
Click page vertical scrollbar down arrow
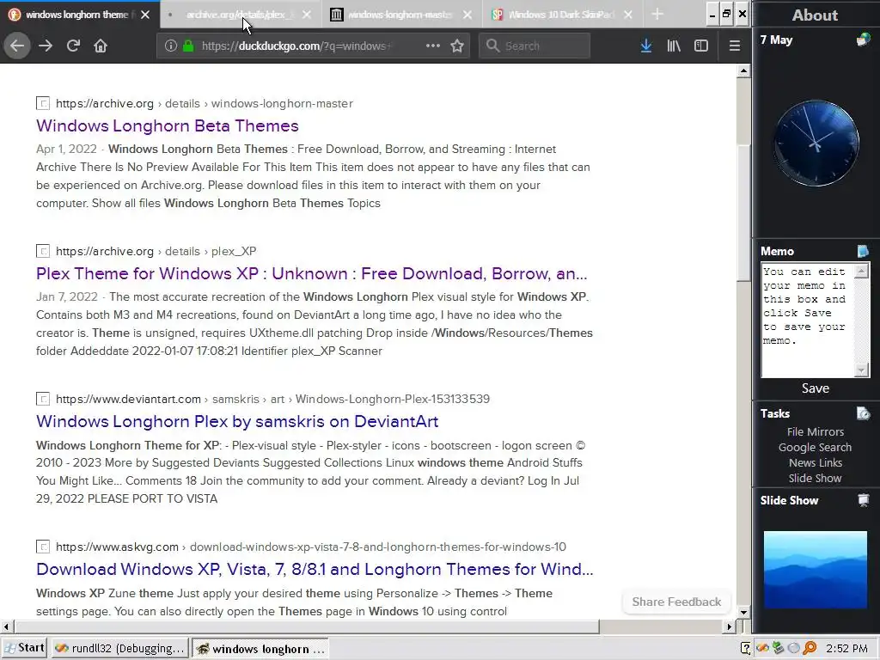[743, 612]
